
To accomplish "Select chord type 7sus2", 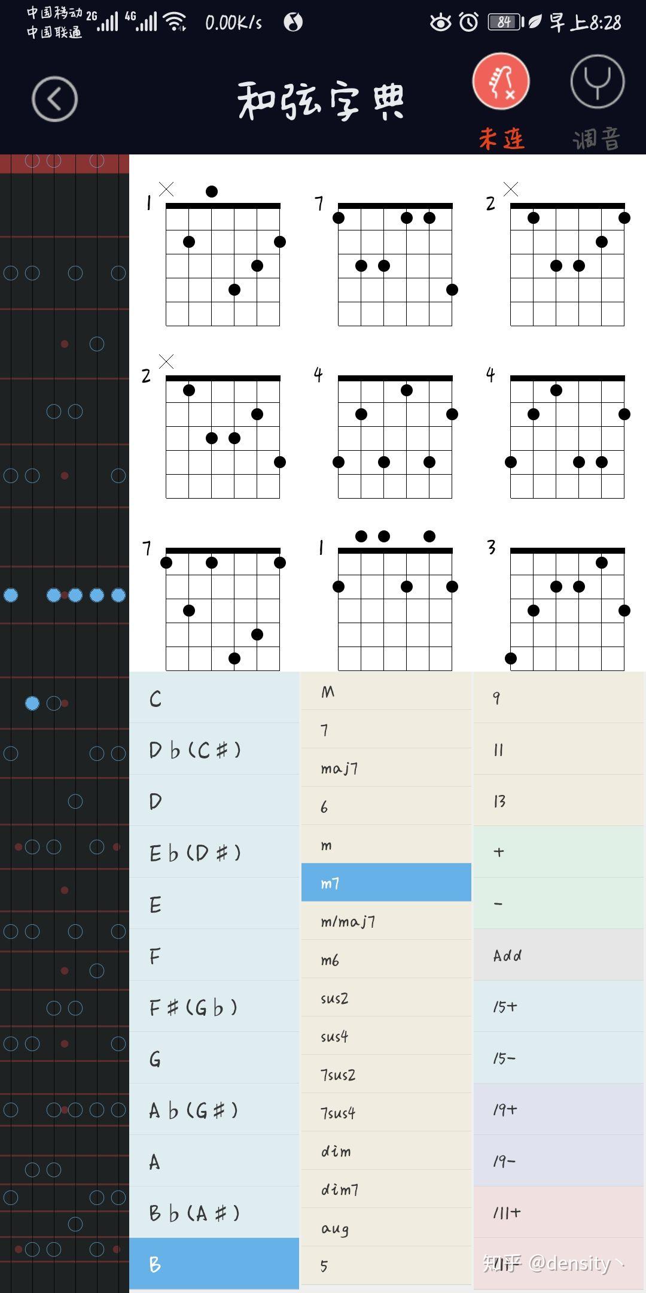I will 386,1075.
